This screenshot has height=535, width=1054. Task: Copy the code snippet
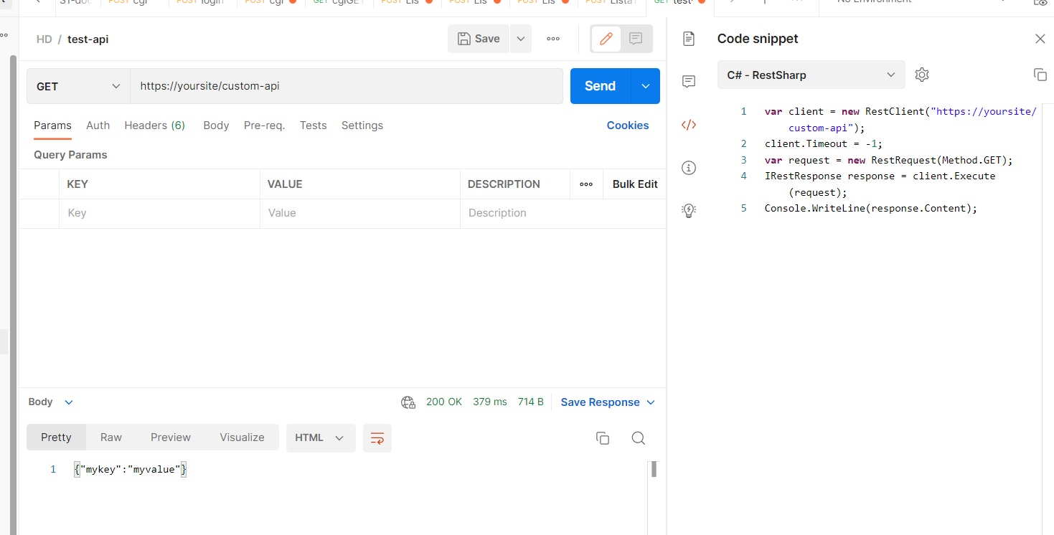tap(1040, 75)
